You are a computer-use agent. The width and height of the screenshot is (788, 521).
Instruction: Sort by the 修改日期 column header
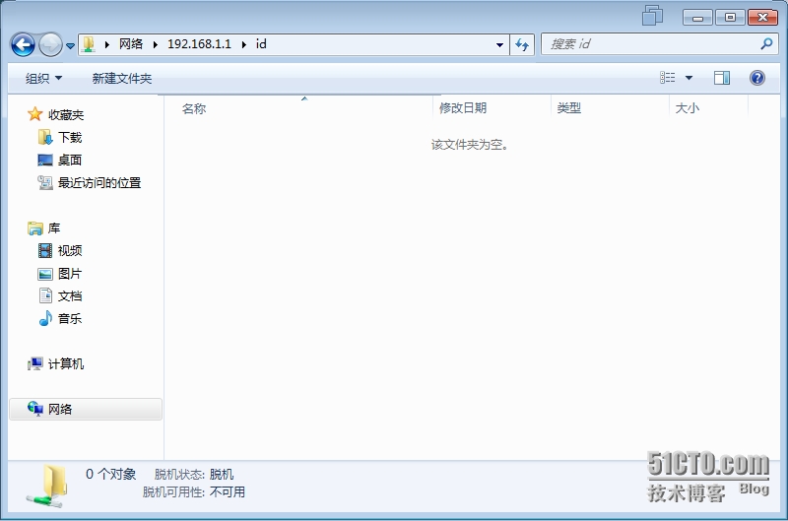(x=463, y=108)
